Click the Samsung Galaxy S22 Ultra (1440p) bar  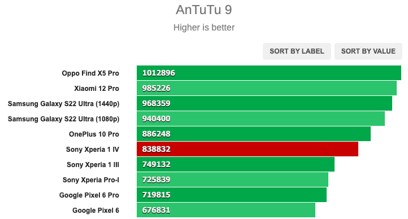click(264, 103)
